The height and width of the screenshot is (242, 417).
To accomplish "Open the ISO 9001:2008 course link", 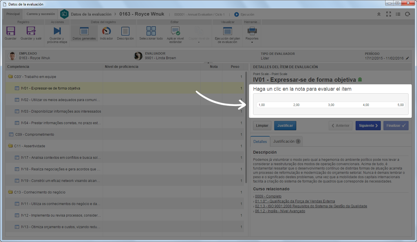I will [311, 206].
